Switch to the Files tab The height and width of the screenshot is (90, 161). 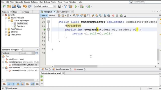15,12
